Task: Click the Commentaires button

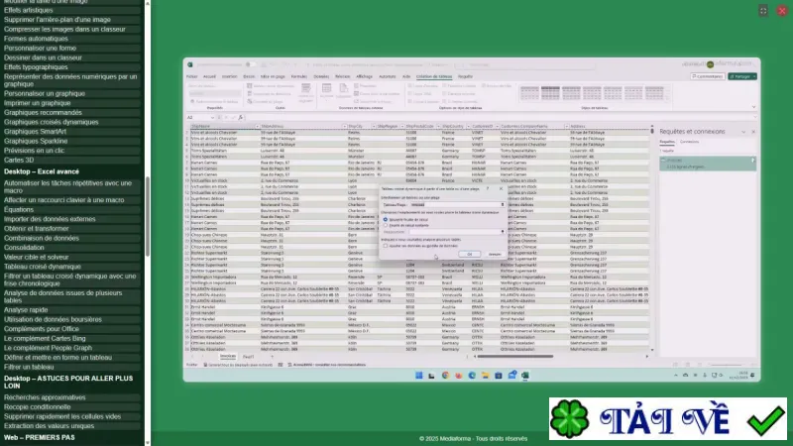Action: 707,76
